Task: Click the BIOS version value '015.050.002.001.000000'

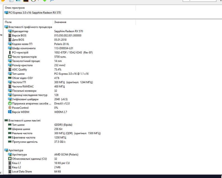Action: (68, 35)
